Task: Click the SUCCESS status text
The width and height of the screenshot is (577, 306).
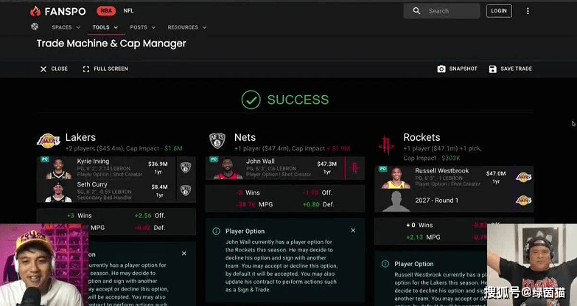Action: (298, 100)
